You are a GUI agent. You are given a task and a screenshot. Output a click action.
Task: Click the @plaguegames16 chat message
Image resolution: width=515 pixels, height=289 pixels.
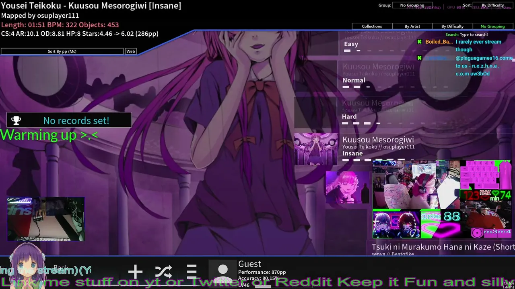point(484,66)
